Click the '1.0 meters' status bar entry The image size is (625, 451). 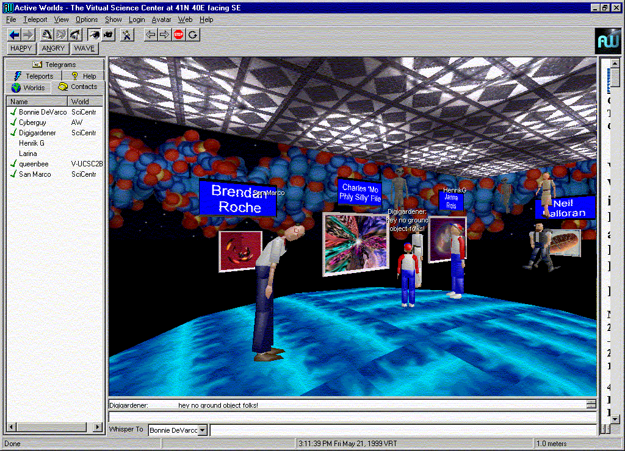551,444
